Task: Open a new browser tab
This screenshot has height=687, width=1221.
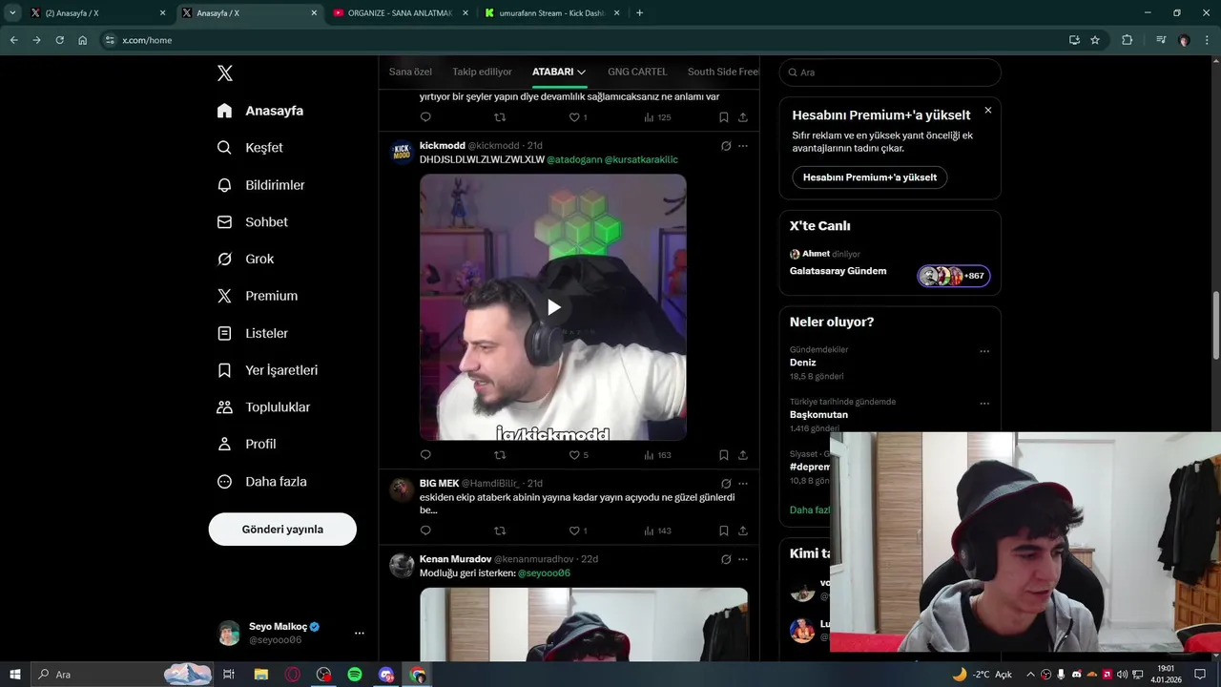Action: (x=639, y=13)
